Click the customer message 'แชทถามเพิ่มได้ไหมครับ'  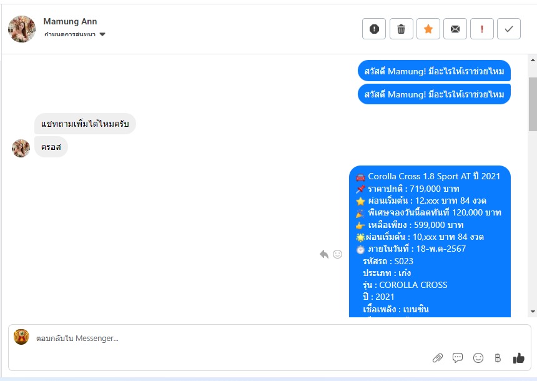pyautogui.click(x=85, y=124)
